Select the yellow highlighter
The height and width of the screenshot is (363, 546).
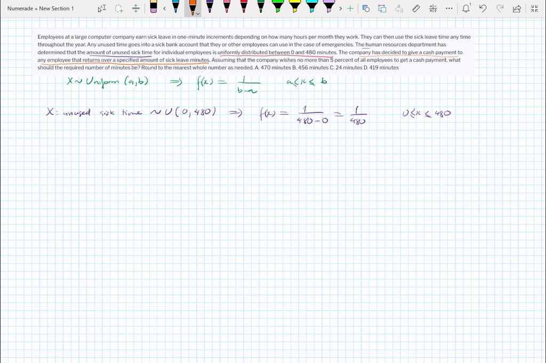pos(294,6)
